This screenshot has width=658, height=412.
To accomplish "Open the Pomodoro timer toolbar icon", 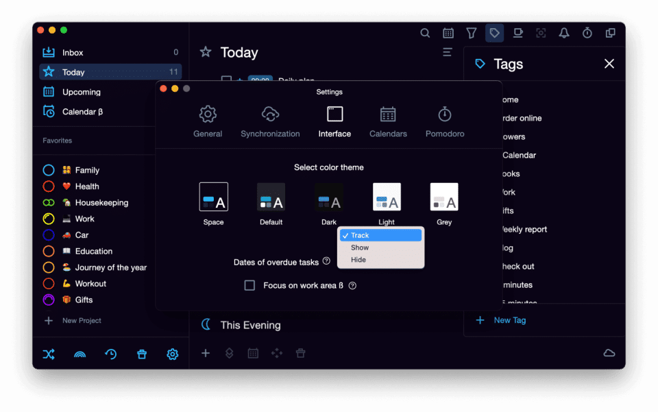I will 587,33.
